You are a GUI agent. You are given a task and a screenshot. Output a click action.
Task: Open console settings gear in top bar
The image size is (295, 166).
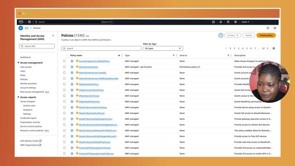236,22
